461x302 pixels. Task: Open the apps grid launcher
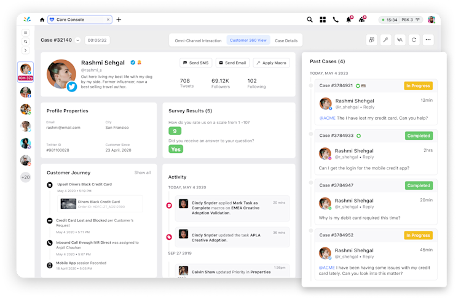[323, 20]
